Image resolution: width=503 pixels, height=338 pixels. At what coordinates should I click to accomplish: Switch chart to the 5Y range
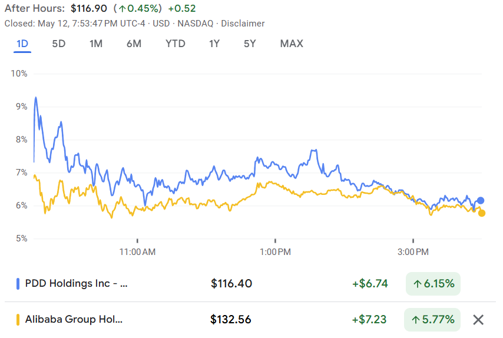click(x=250, y=44)
